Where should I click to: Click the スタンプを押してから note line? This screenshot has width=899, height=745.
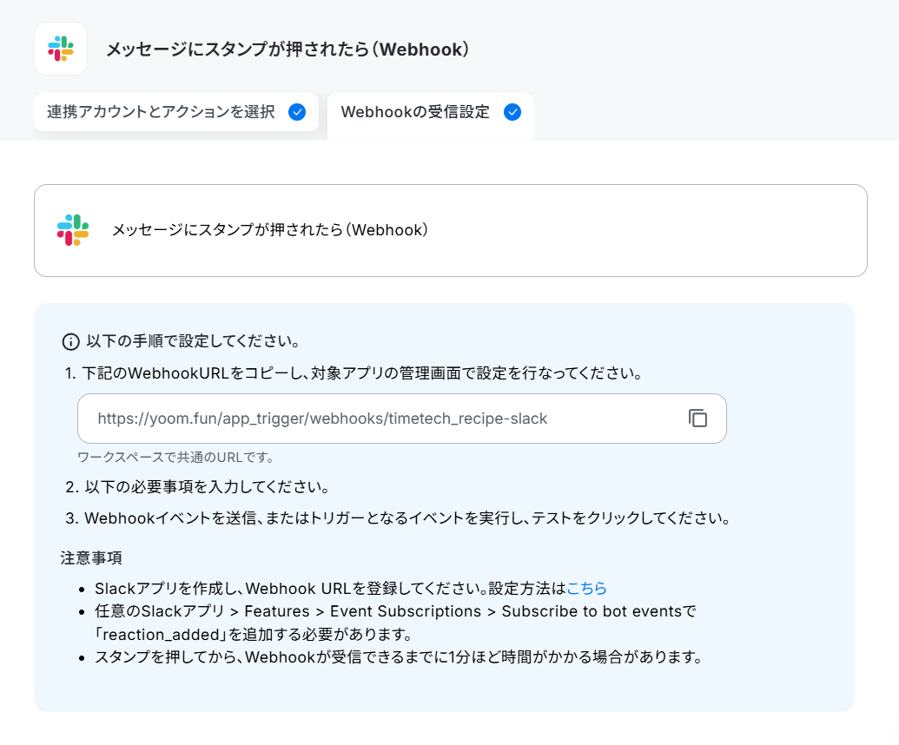tap(399, 656)
